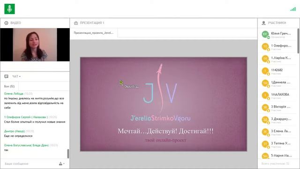The height and width of the screenshot is (169, 300).
Task: Click Юлия Греч... organizer avatar
Action: (265, 34)
